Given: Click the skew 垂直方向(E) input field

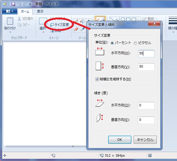Looking at the screenshot, I should [146, 120].
